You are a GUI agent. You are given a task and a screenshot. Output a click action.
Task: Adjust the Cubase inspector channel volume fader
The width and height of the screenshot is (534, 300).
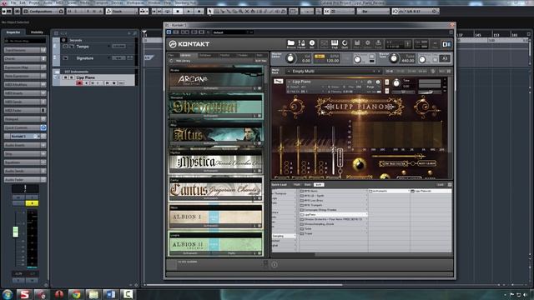click(x=16, y=232)
